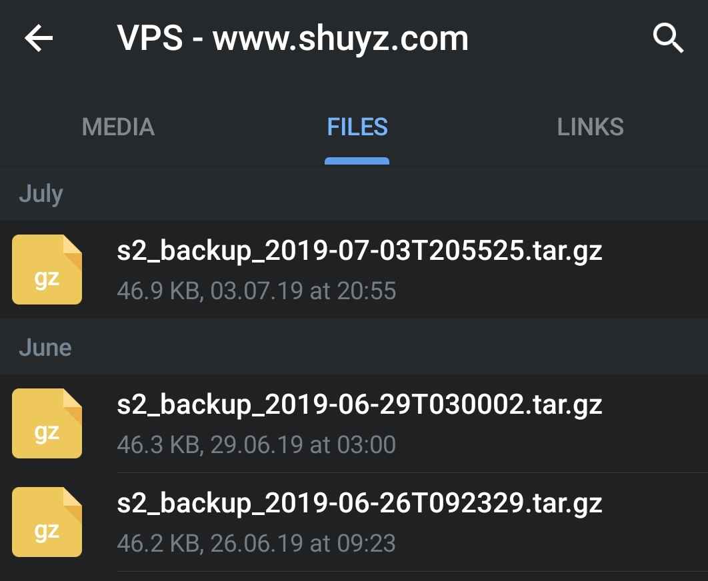The image size is (708, 581).
Task: Click the VPS - www.shuyz.com title
Action: pyautogui.click(x=293, y=39)
